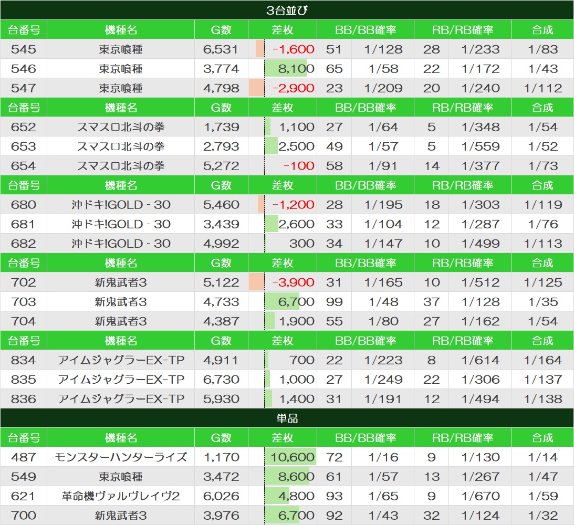Click the 4,800 difference value
Screen dimensions: 574x525
coord(296,496)
